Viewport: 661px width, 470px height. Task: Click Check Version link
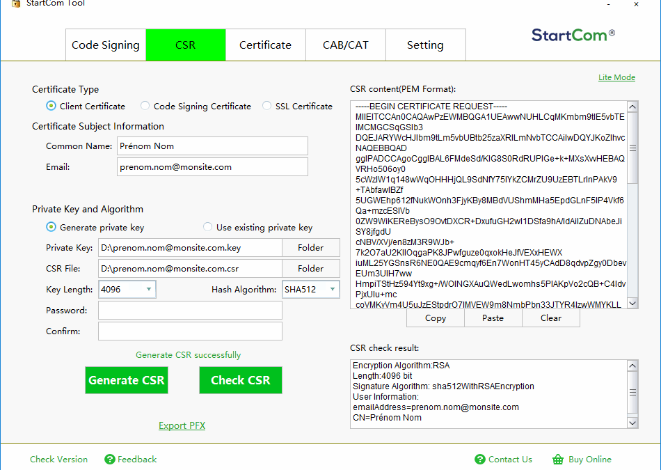tap(58, 459)
